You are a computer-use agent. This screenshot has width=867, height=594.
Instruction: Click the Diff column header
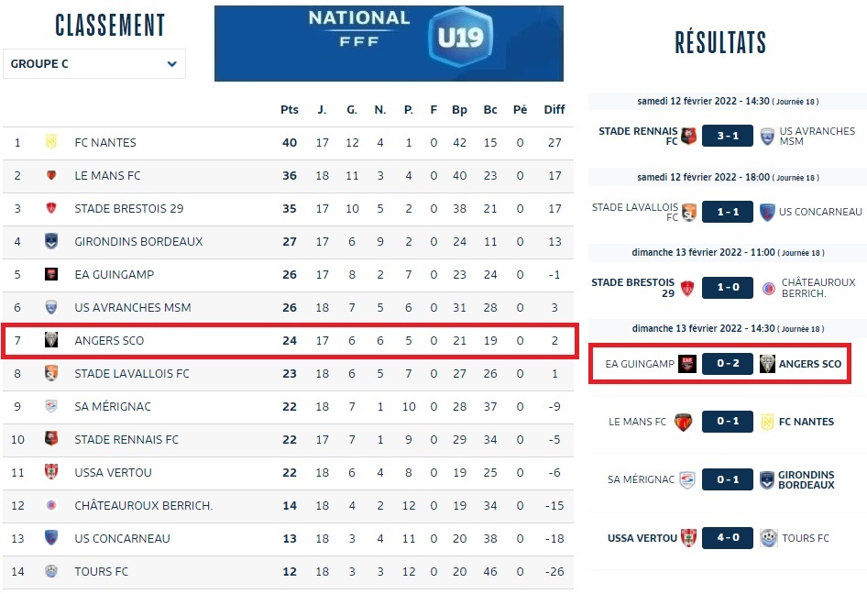pyautogui.click(x=554, y=110)
